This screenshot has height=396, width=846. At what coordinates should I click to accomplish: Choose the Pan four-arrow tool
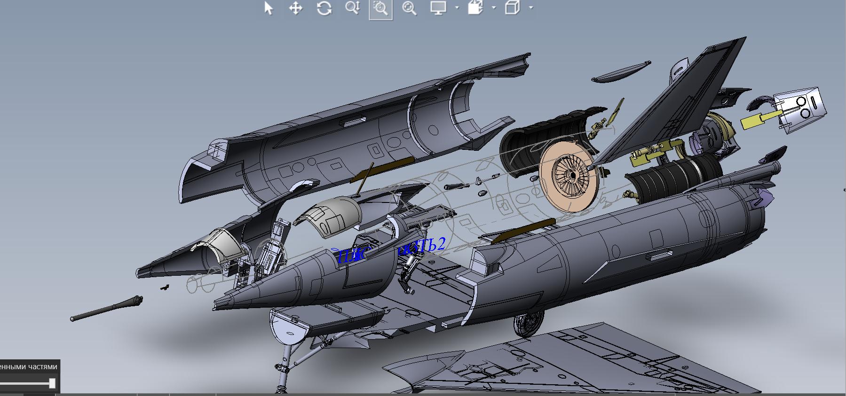[x=296, y=8]
